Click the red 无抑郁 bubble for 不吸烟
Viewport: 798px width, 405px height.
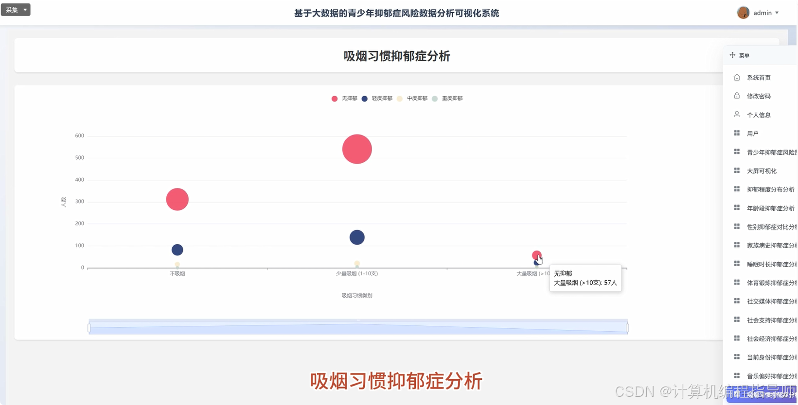(x=177, y=199)
